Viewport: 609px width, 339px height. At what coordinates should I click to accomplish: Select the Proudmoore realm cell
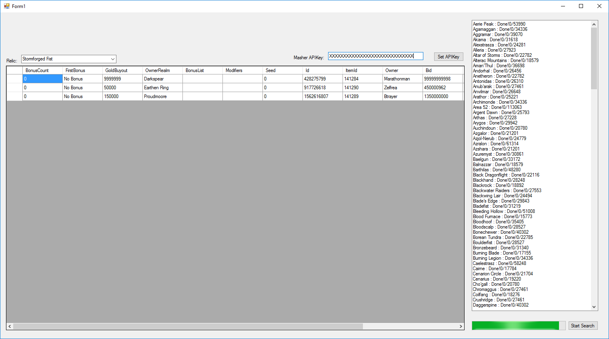click(162, 96)
